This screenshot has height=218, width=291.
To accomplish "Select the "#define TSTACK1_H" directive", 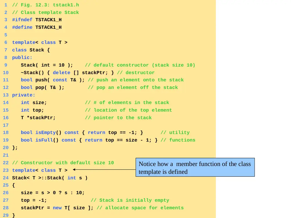I will tap(37, 27).
